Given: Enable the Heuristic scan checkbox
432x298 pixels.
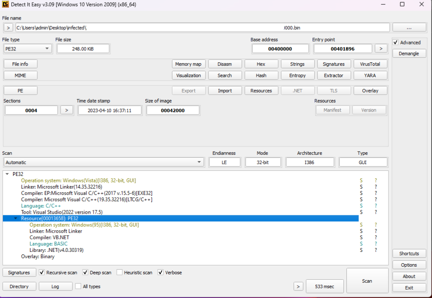Looking at the screenshot, I should [x=119, y=273].
